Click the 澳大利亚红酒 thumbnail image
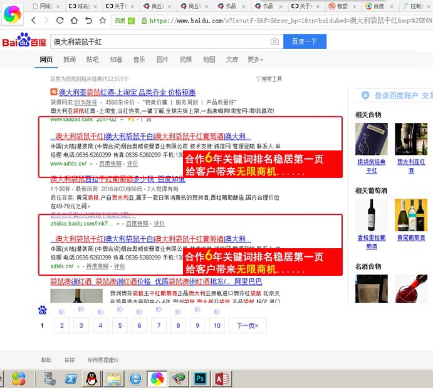This screenshot has width=433, height=388. [411, 139]
